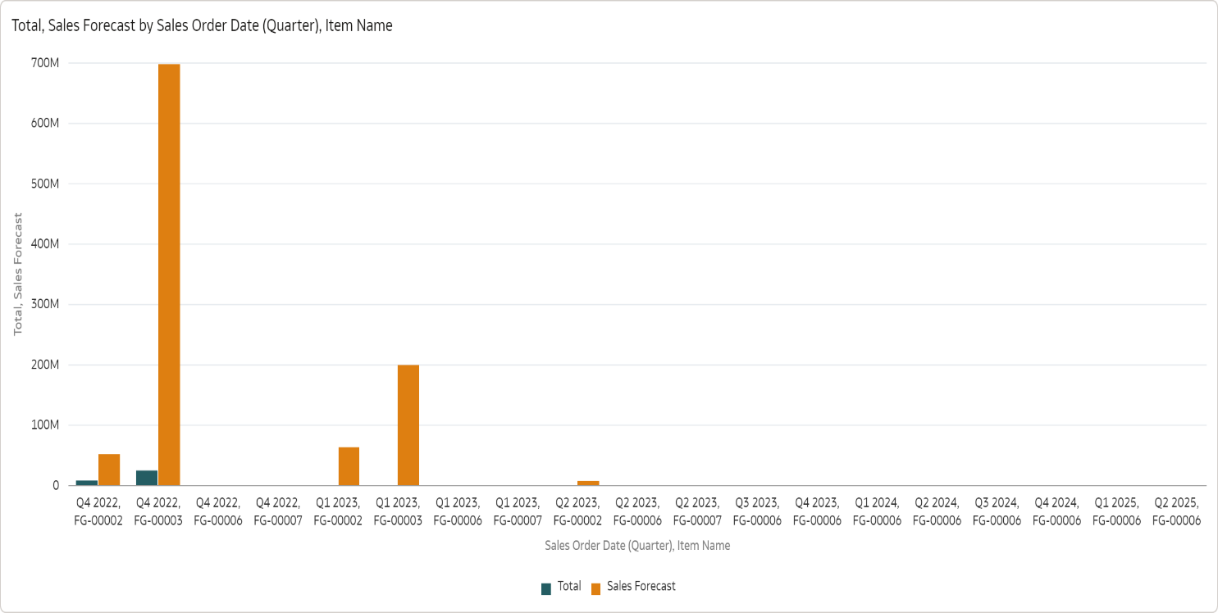Click the Q4 2024, FG-00006 axis label
This screenshot has height=613, width=1218.
(x=1056, y=511)
